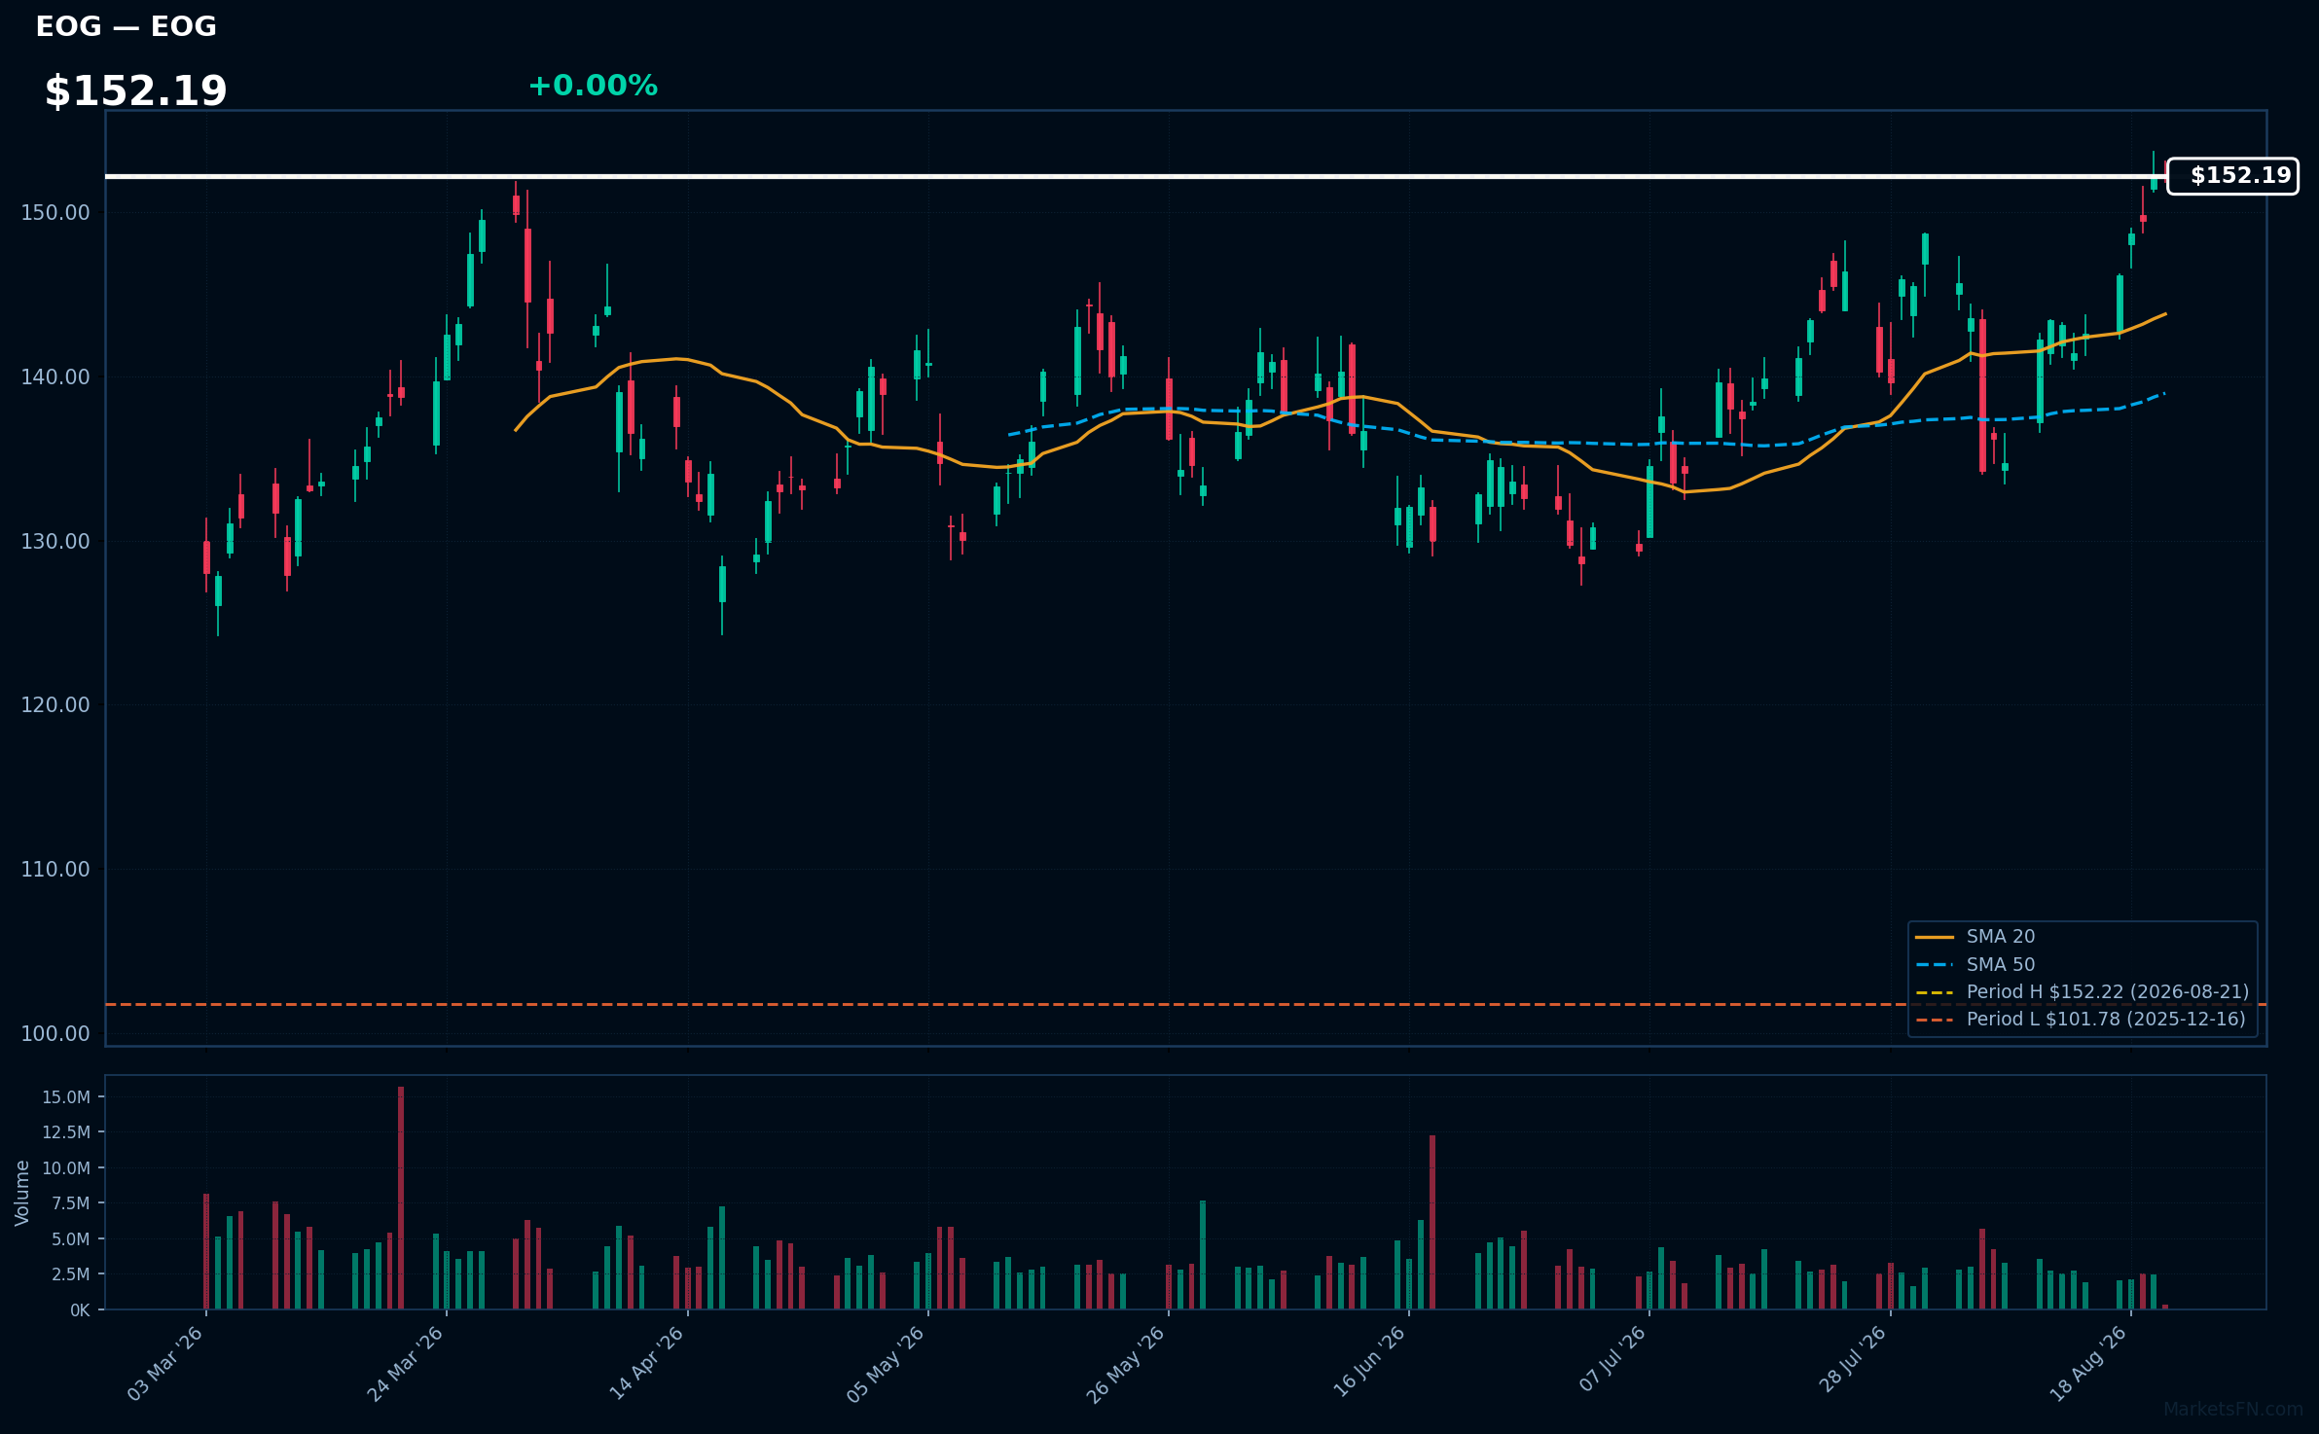The image size is (2319, 1434).
Task: Click the tallest red volume bar in March
Action: coord(401,1199)
